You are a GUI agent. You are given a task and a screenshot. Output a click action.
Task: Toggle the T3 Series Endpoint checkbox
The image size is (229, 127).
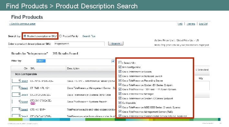click(120, 98)
